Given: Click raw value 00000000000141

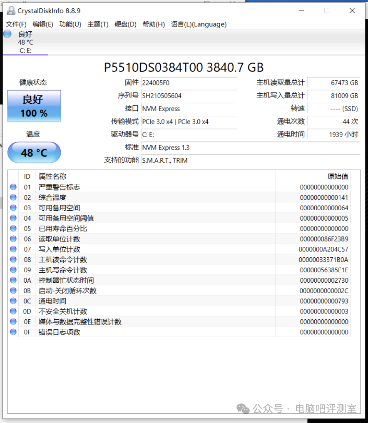Looking at the screenshot, I should click(x=324, y=198).
